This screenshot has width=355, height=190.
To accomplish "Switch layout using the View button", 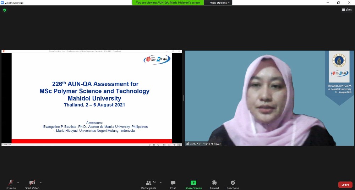I will click(x=347, y=10).
